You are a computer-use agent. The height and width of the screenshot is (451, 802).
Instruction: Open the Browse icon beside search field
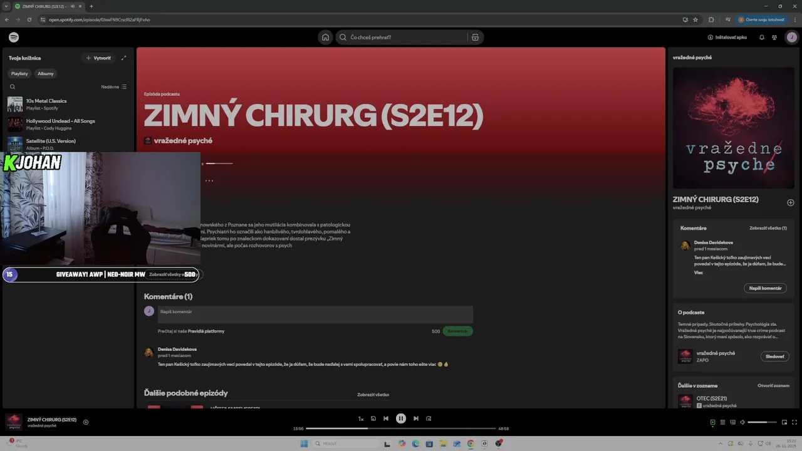[x=475, y=37]
